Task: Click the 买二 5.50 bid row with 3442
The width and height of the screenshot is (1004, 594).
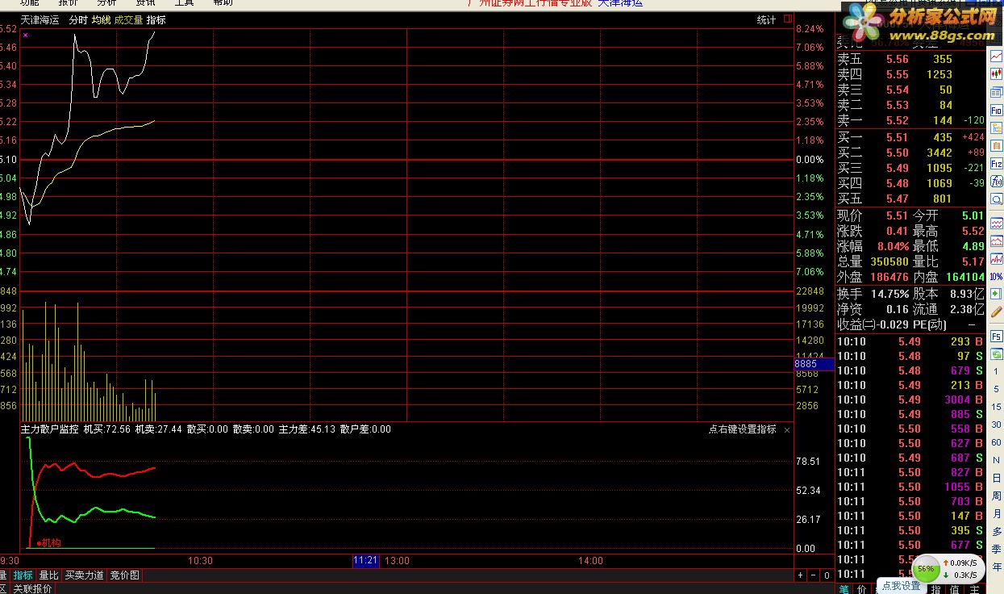Action: 911,153
